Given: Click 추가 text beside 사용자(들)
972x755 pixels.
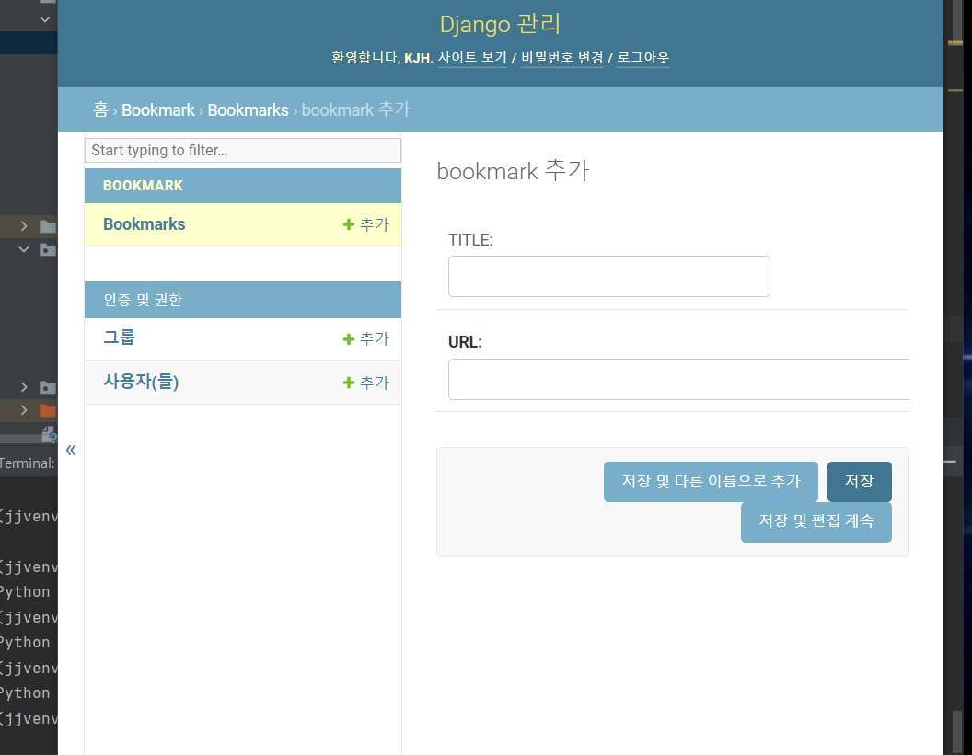Looking at the screenshot, I should click(375, 383).
